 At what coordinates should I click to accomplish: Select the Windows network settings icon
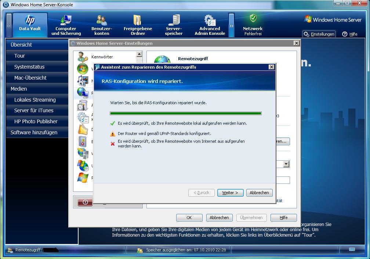[x=83, y=153]
